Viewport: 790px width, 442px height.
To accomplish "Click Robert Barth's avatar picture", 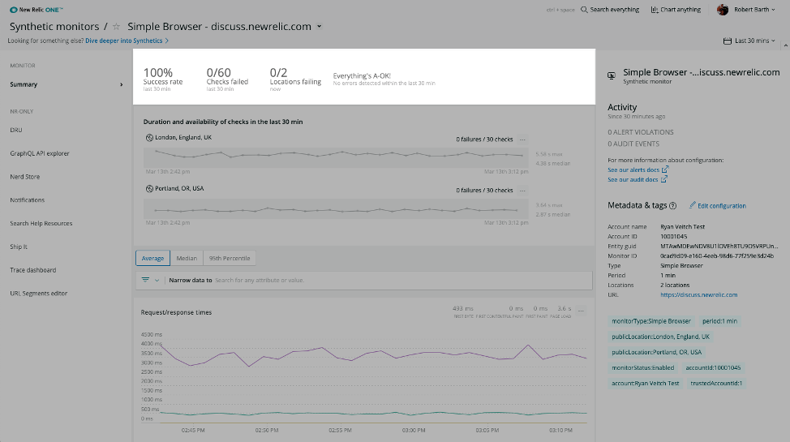I will point(723,10).
